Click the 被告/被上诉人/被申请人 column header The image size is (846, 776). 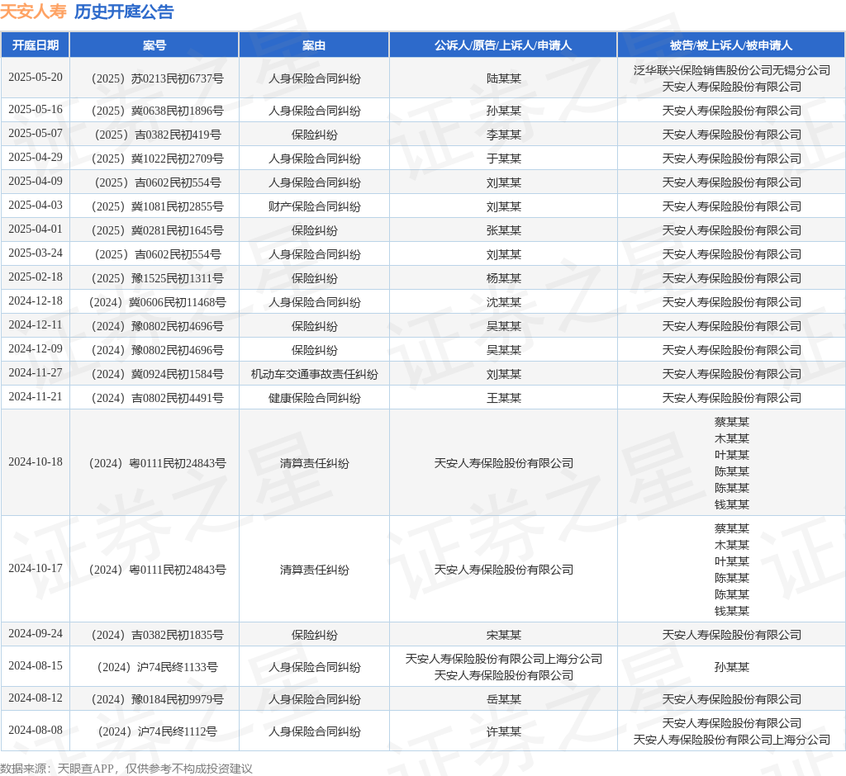click(731, 45)
